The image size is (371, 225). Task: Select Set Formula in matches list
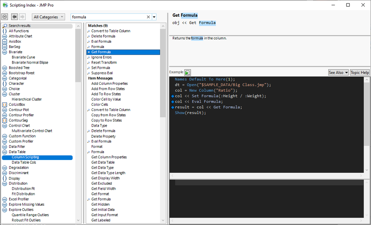pyautogui.click(x=100, y=68)
